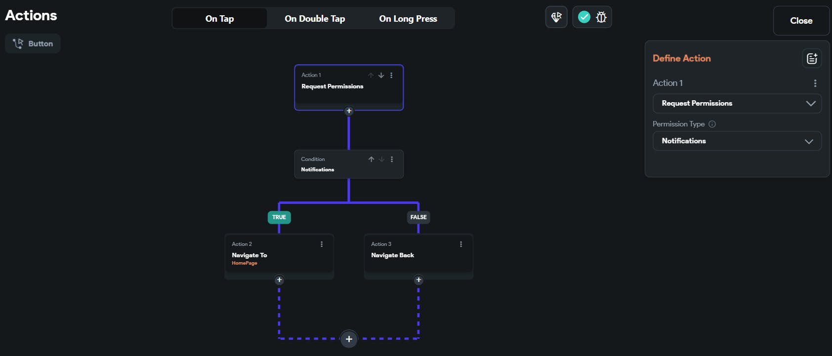Viewport: 832px width, 356px height.
Task: Click the icon left of the green checkmark
Action: pyautogui.click(x=556, y=17)
